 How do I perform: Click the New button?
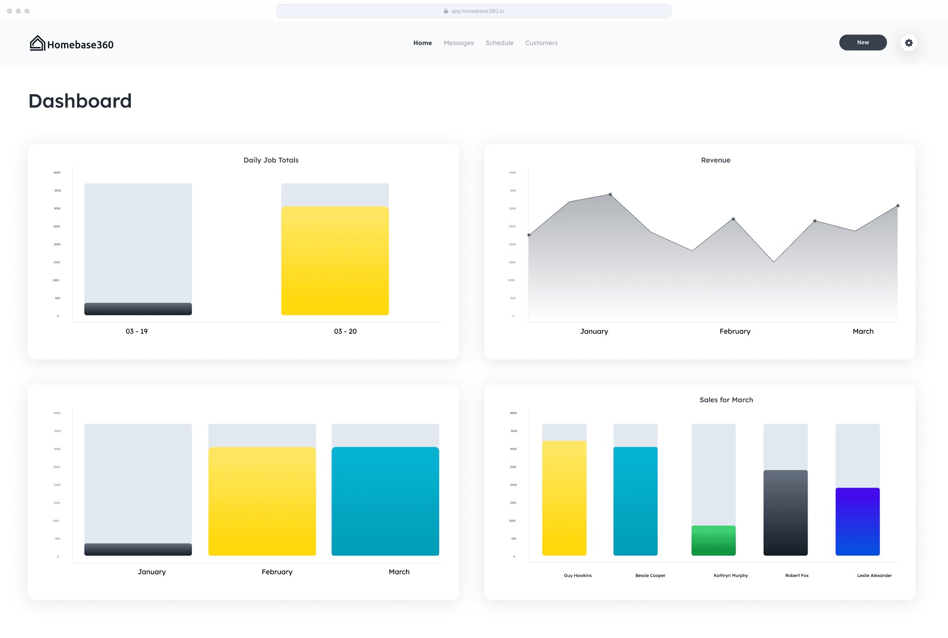(863, 43)
